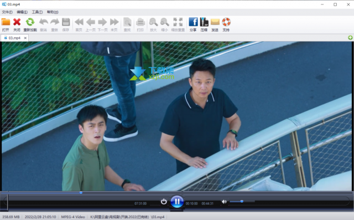Share via the Facebook 分享 icon
Viewport: 354px width, 220px height.
pos(193,22)
